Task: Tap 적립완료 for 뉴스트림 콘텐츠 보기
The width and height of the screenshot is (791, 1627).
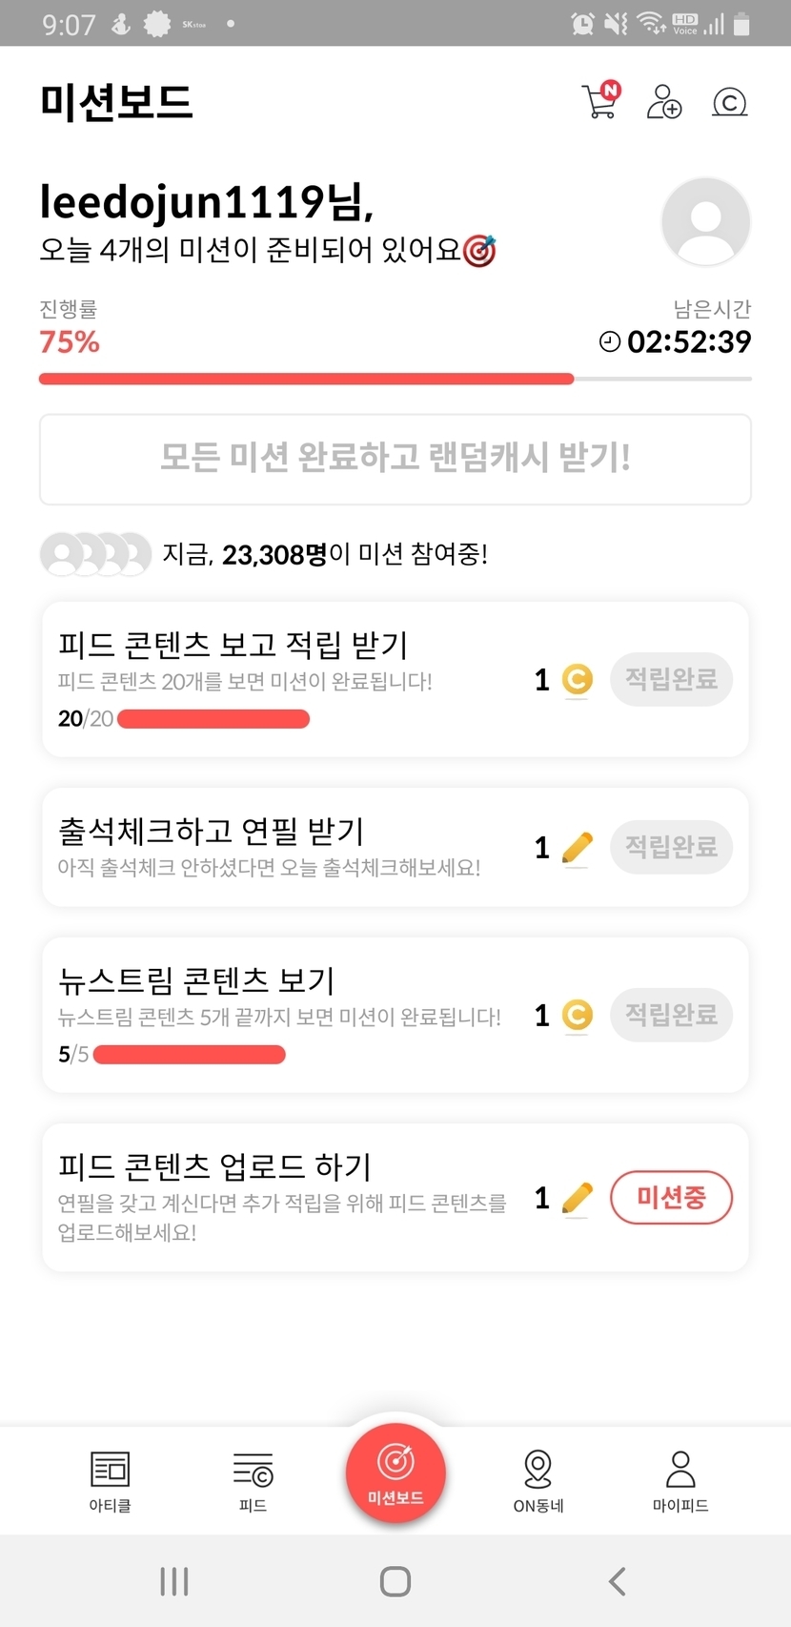Action: point(671,1015)
